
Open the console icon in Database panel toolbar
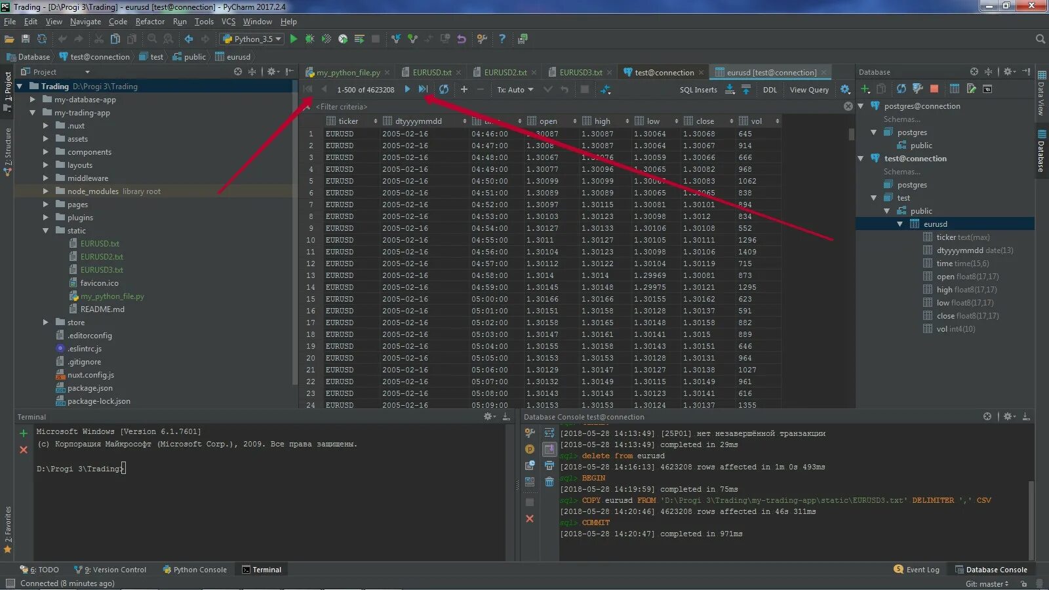pyautogui.click(x=987, y=88)
